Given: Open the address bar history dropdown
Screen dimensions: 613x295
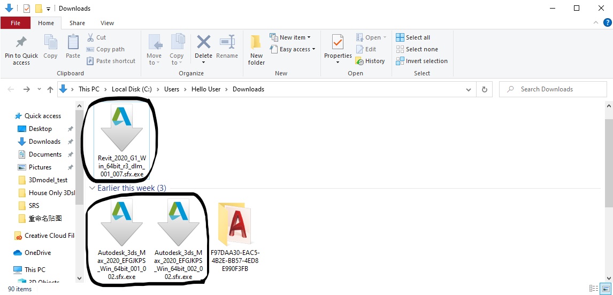Looking at the screenshot, I should pos(469,89).
